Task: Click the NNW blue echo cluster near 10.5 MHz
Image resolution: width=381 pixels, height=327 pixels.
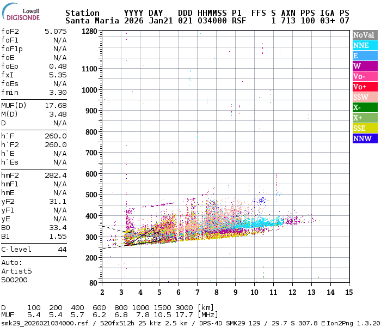Action: [261, 200]
